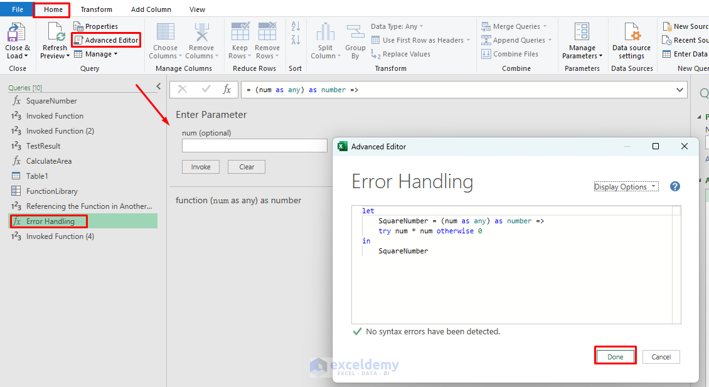Switch to the Home tab
Viewport: 709px width, 387px height.
click(x=53, y=9)
